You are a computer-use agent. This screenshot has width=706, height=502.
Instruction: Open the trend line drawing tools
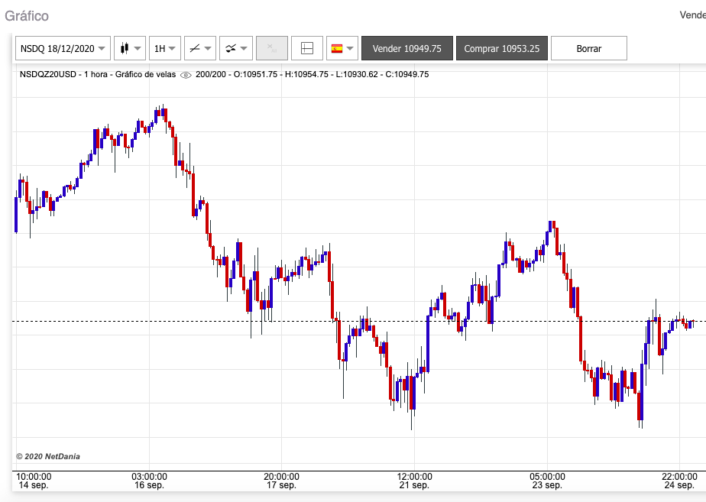[199, 48]
